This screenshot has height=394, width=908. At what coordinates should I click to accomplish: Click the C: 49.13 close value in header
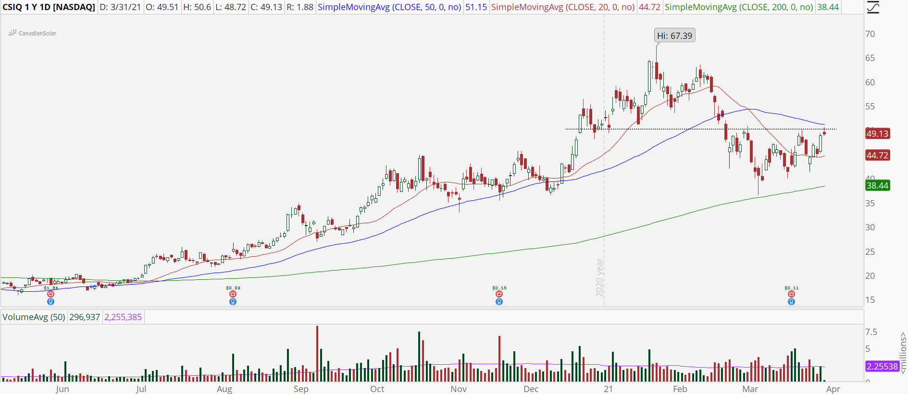(266, 7)
